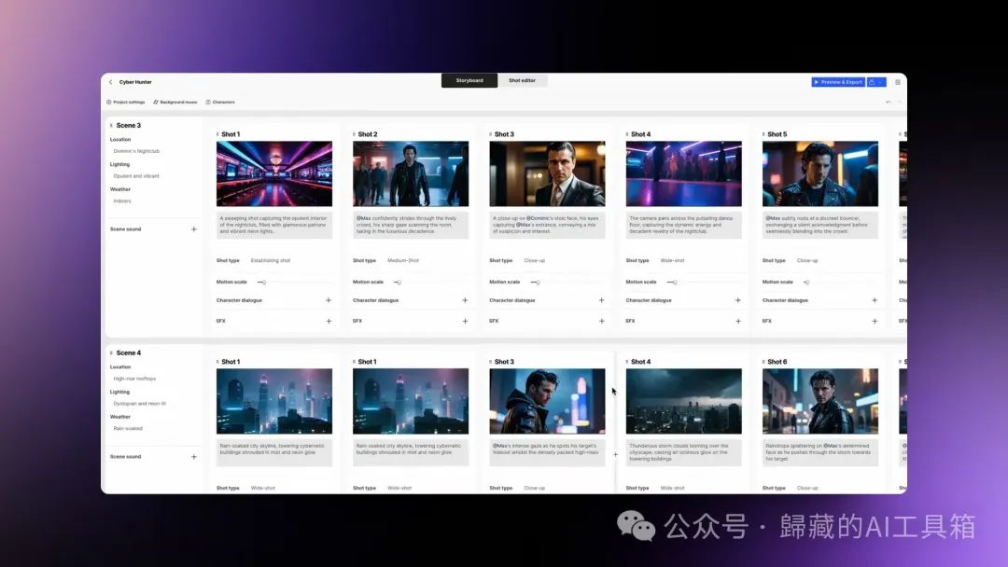Open Close-up shot type in Scene 3 Shot 3

coord(534,261)
